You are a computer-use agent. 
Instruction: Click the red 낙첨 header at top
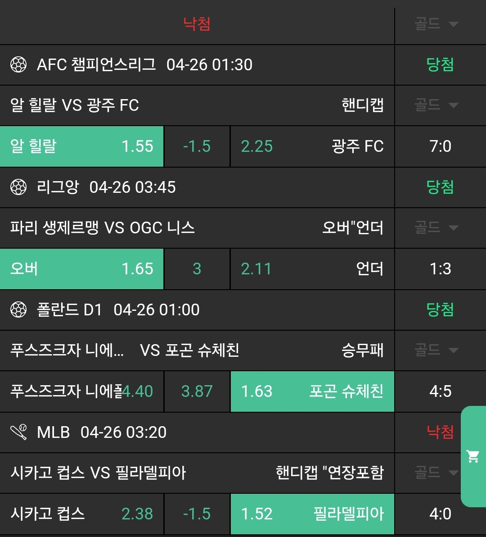(x=197, y=24)
